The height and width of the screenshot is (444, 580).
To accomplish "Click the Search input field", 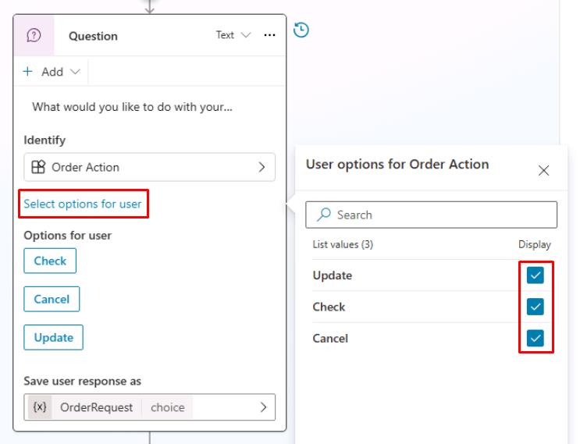I will [431, 215].
